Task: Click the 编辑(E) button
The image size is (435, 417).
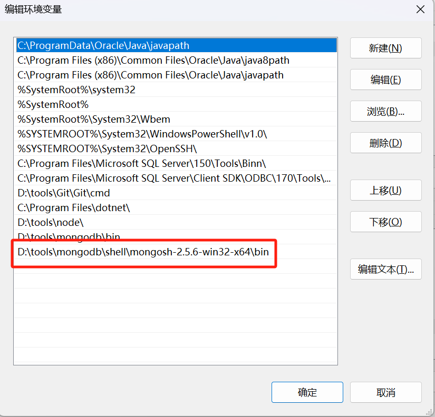Action: point(385,80)
